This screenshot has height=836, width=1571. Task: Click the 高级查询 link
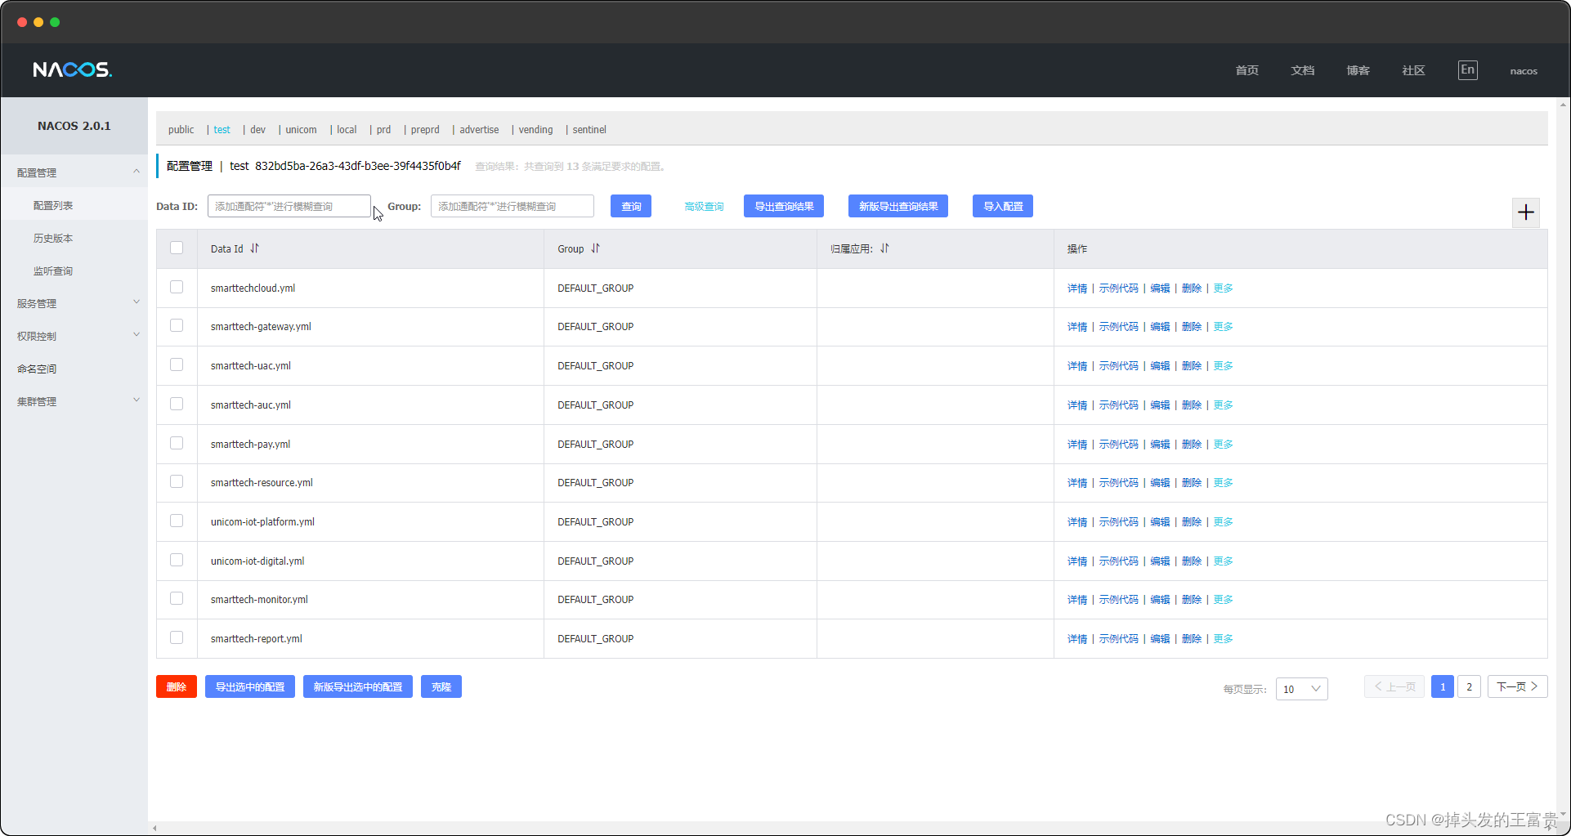pyautogui.click(x=704, y=206)
